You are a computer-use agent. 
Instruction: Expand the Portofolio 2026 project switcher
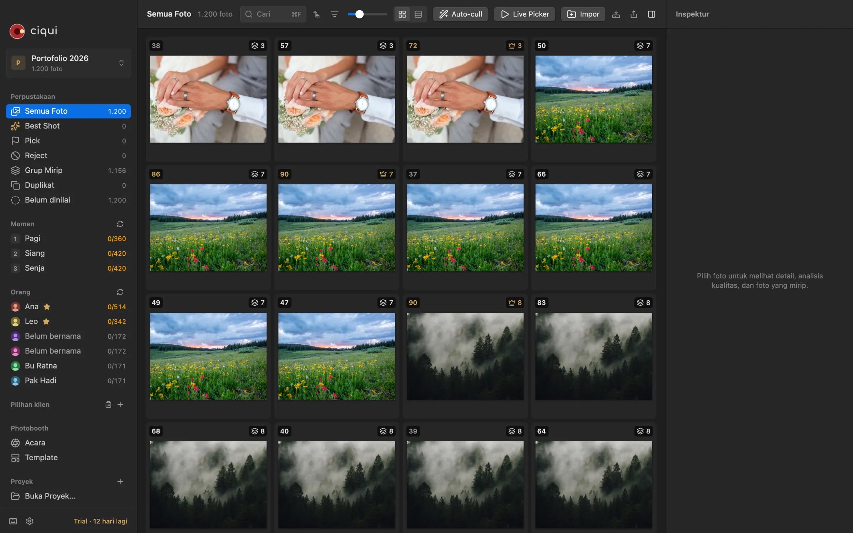pos(68,63)
